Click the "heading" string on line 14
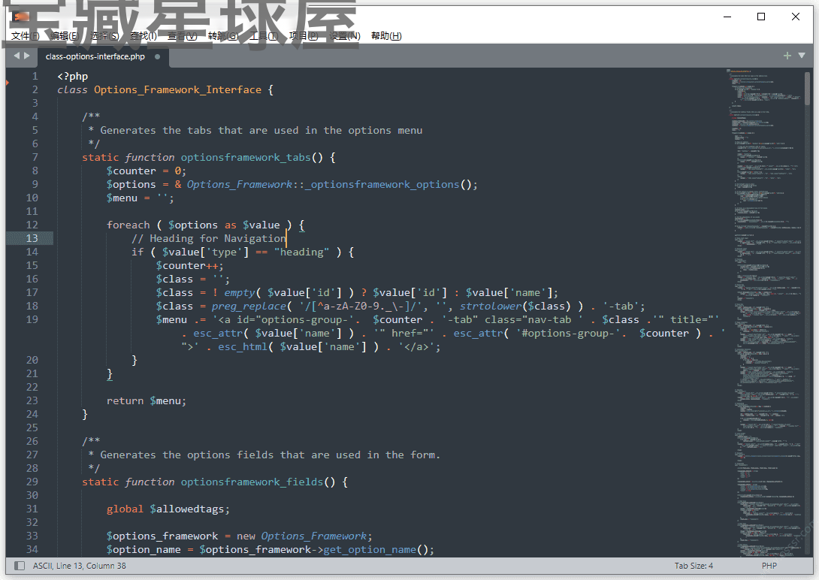 click(x=301, y=252)
